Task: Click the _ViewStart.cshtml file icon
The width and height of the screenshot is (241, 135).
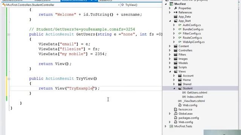Action: click(x=180, y=101)
